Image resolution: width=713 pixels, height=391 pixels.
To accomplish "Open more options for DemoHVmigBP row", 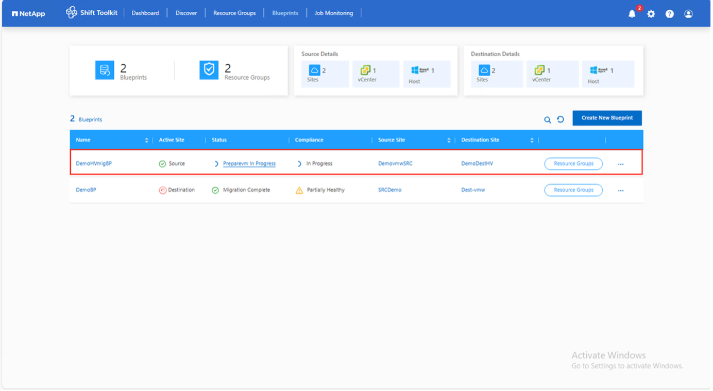I will [621, 164].
